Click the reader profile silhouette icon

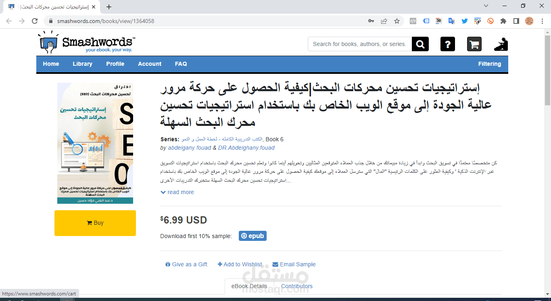(501, 44)
